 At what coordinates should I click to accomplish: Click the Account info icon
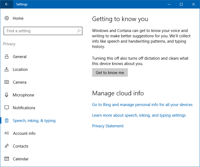tap(6, 133)
